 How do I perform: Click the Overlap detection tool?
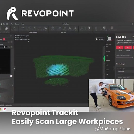tap(35, 29)
